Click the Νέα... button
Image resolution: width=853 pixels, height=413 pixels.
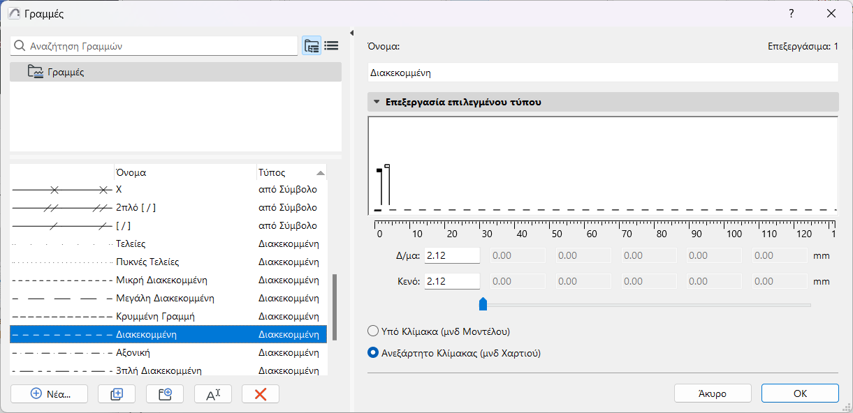click(50, 394)
